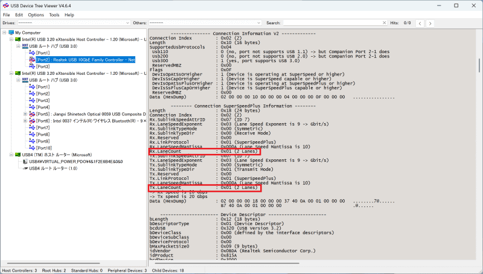Click 'Tx speed is 20 Gbps' line
This screenshot has width=483, height=274.
pos(179,196)
